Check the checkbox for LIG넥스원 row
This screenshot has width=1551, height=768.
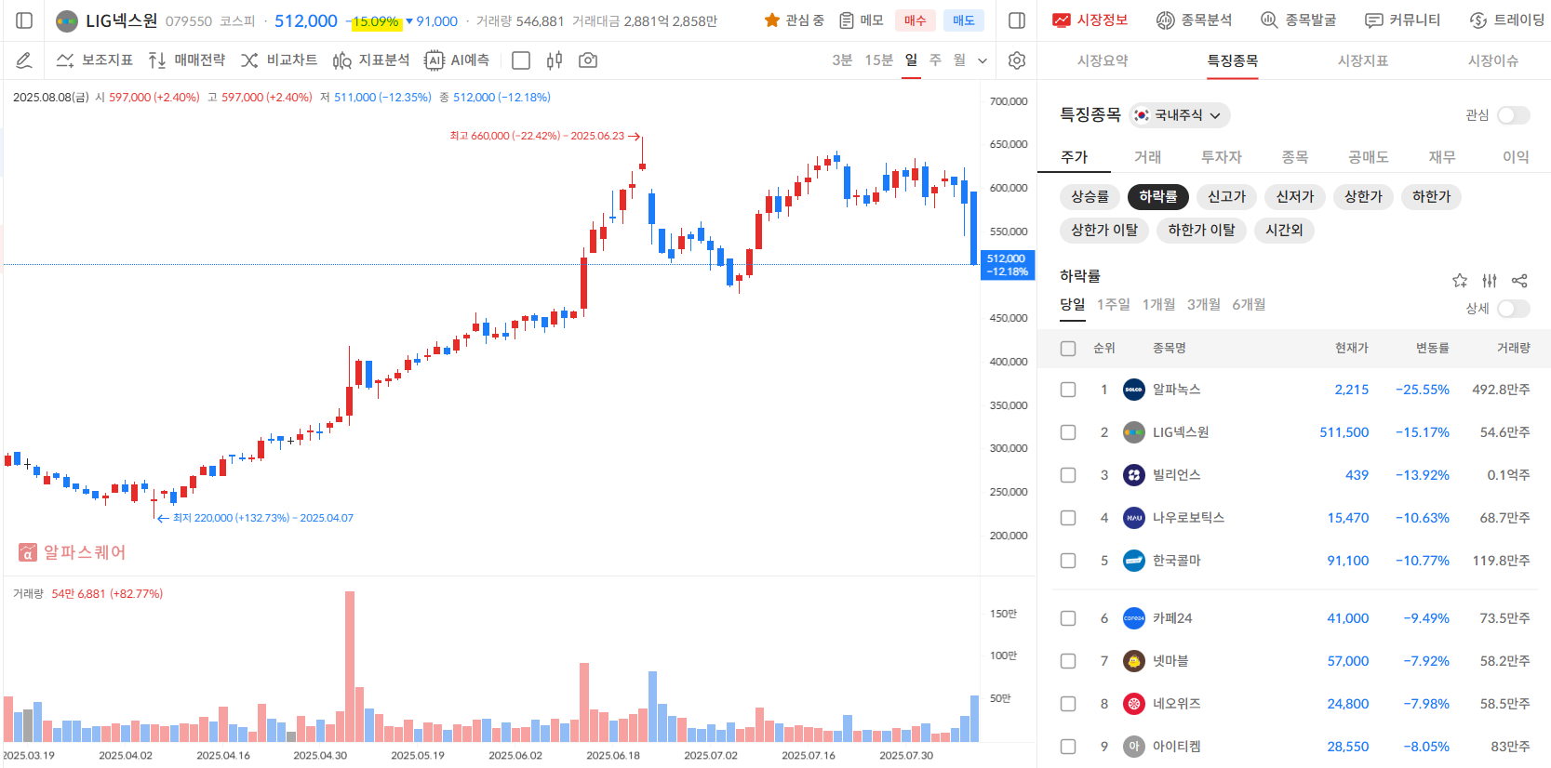click(x=1068, y=432)
